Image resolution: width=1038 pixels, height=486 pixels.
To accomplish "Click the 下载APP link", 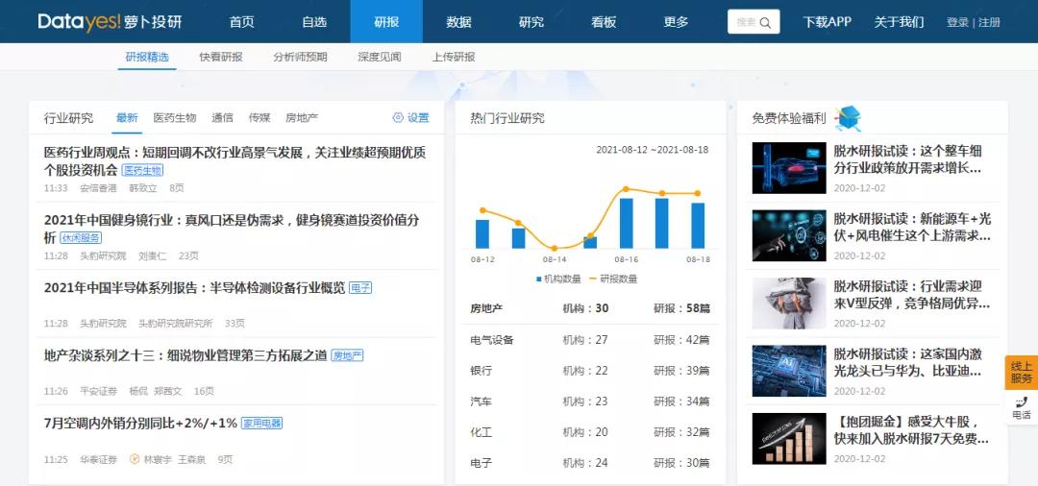I will point(827,22).
